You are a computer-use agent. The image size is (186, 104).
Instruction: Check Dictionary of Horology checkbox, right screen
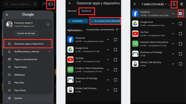point(180,54)
